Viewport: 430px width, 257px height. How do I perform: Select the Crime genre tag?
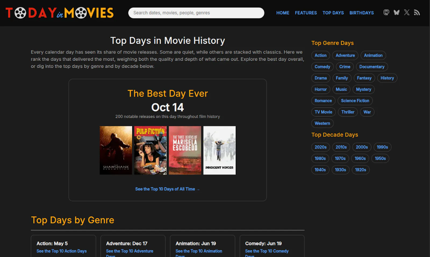click(x=345, y=67)
